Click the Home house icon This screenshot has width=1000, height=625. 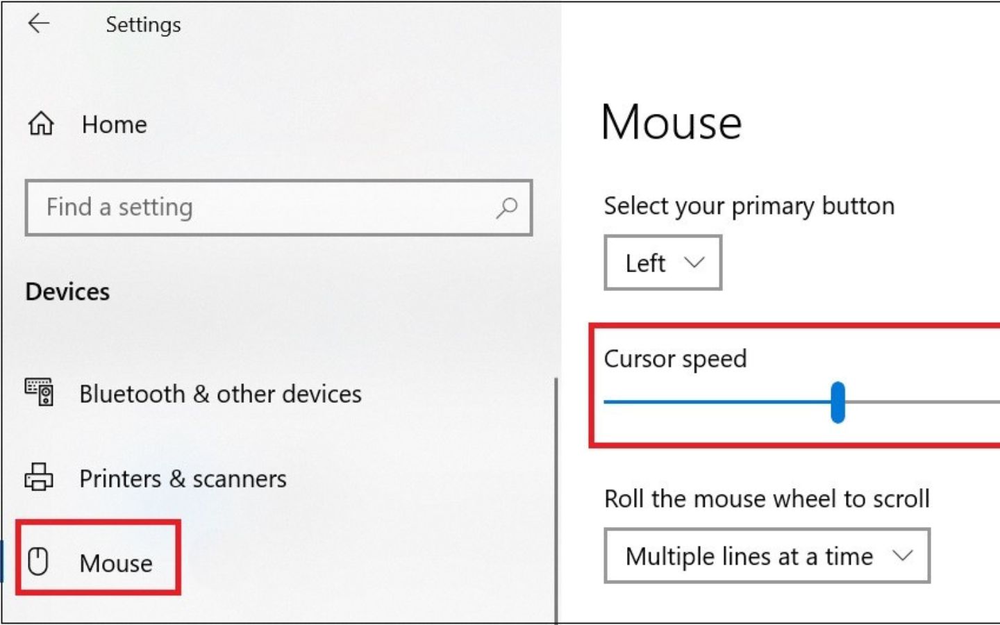click(x=41, y=124)
